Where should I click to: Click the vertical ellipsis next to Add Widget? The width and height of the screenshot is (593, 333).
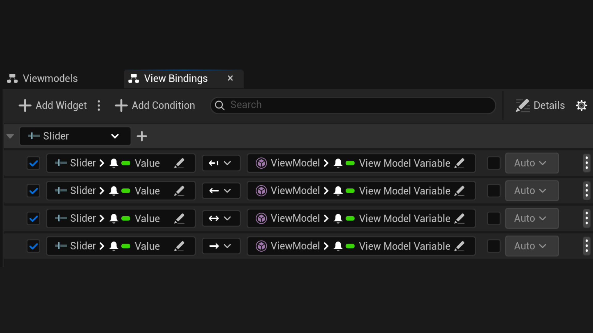click(99, 105)
